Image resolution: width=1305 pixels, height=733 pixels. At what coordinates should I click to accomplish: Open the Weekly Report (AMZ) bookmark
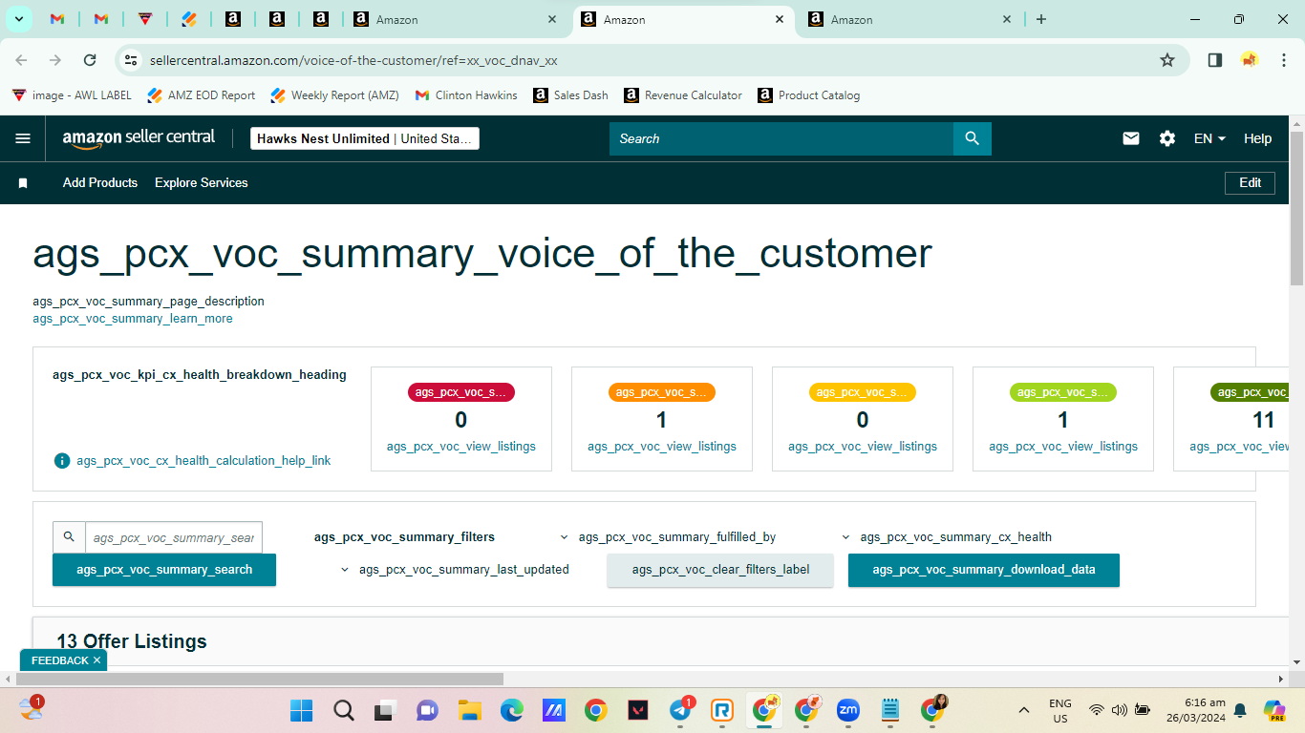[x=334, y=95]
